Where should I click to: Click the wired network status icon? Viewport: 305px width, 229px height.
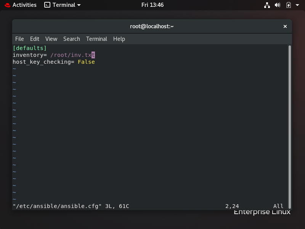click(x=267, y=5)
